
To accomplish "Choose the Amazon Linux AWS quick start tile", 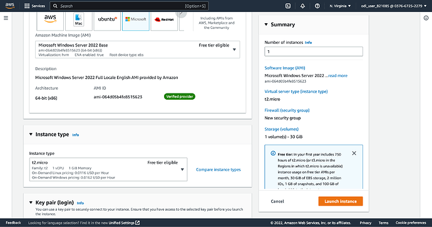I will [x=50, y=21].
